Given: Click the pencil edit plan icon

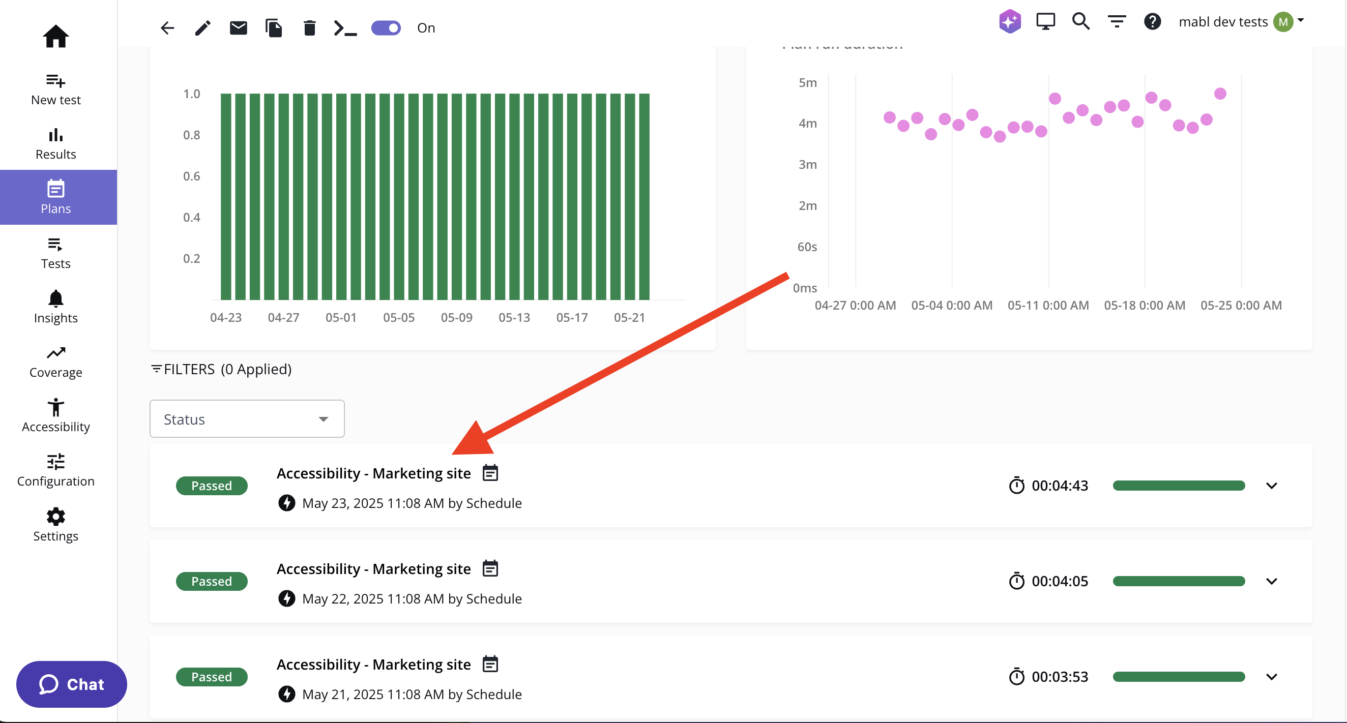Looking at the screenshot, I should [203, 27].
